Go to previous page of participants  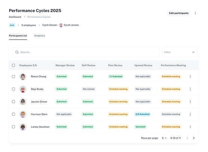187,138
